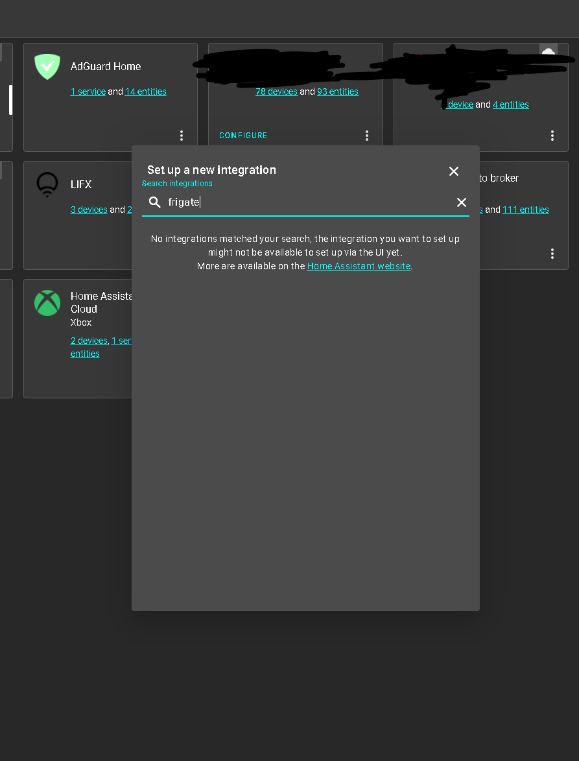Image resolution: width=579 pixels, height=761 pixels.
Task: Select the 1 service link under AdGuard Home
Action: (88, 91)
